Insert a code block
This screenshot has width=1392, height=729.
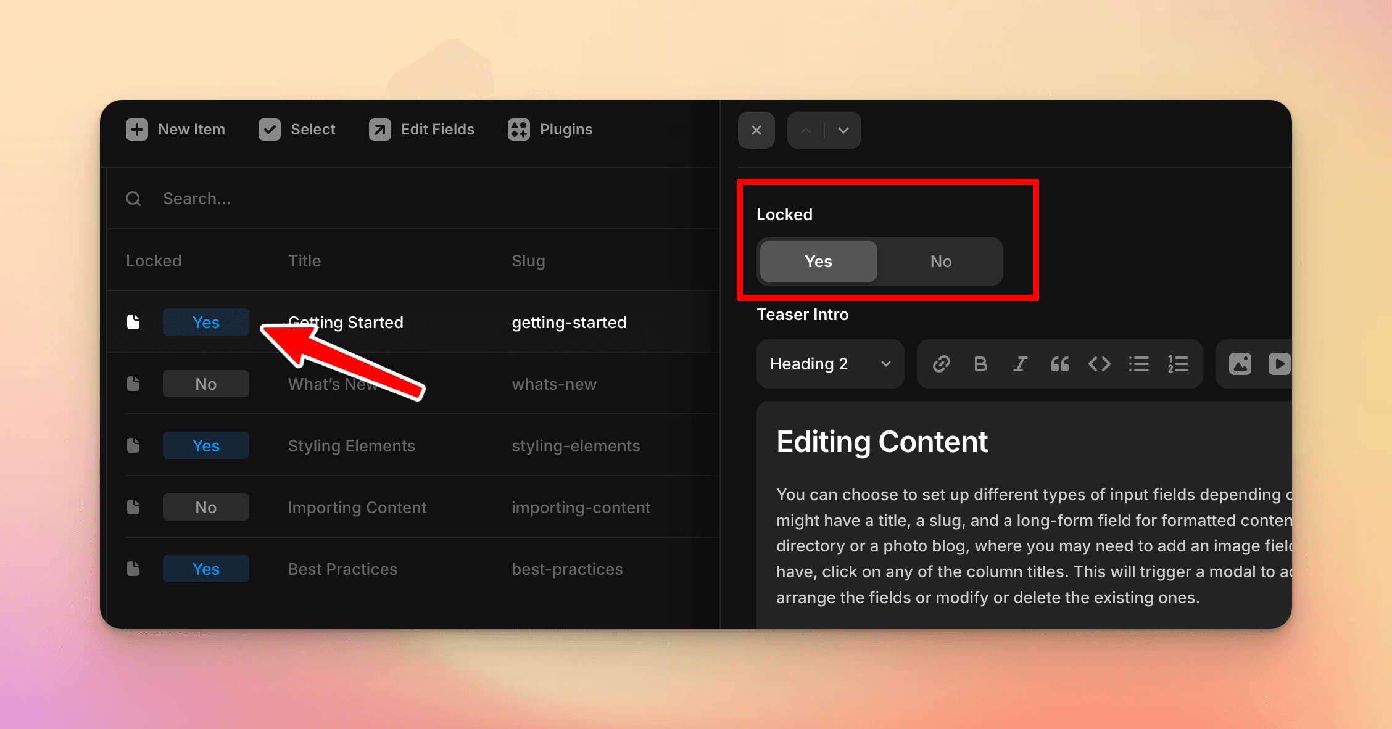pos(1099,364)
